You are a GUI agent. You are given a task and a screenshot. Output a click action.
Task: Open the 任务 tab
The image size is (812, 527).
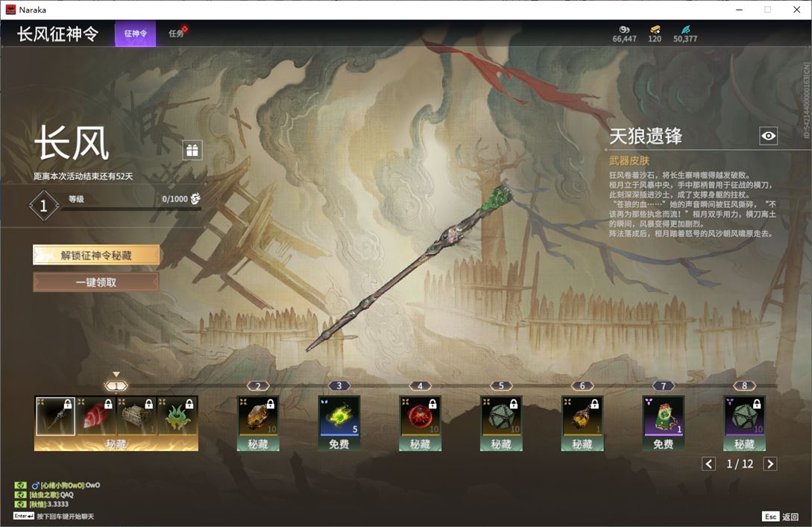pyautogui.click(x=176, y=34)
